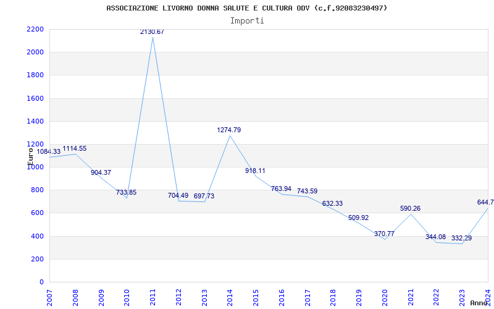Click the 2010 x-axis year label
Screen dimensions: 494x309
127,298
